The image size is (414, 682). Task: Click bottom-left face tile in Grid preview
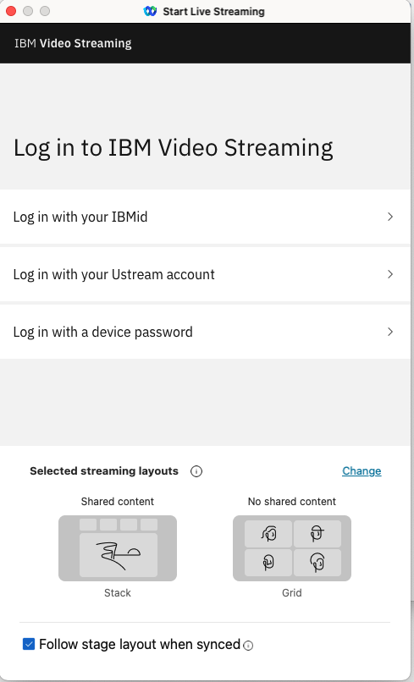(268, 563)
